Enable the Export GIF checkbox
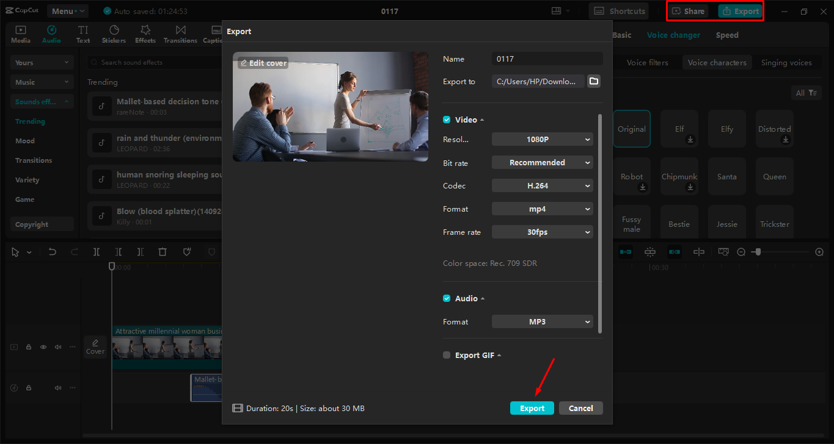834x444 pixels. point(447,355)
